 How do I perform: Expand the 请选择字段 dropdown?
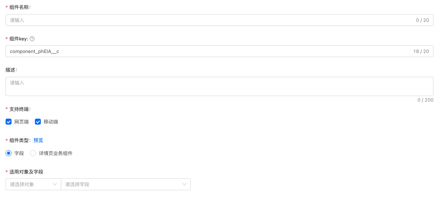[x=125, y=184]
